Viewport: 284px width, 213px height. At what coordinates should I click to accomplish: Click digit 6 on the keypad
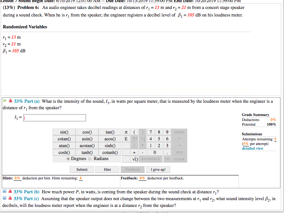click(167, 139)
